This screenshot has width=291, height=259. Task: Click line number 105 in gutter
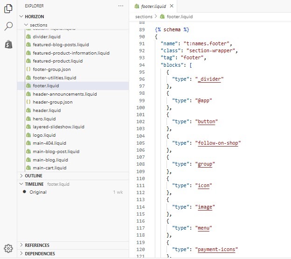click(x=140, y=143)
